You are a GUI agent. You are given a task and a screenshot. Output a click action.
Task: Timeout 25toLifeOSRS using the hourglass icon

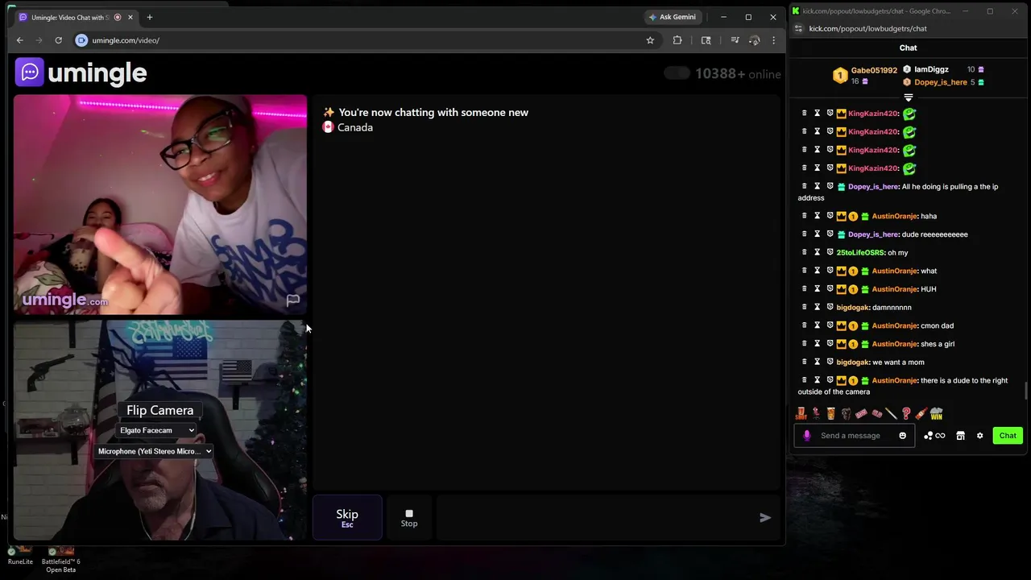click(x=817, y=253)
